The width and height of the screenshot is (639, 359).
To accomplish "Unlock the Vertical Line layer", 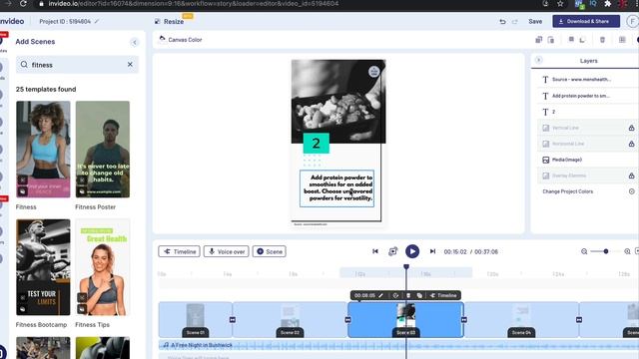I will (x=631, y=128).
